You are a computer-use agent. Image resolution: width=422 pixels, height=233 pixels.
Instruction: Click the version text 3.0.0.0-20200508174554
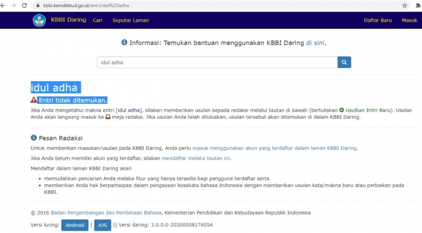pos(182,225)
